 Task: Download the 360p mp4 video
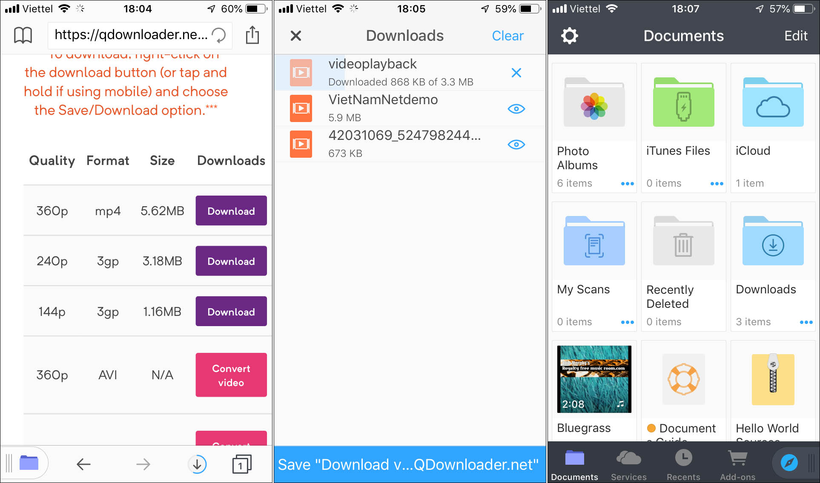click(231, 211)
